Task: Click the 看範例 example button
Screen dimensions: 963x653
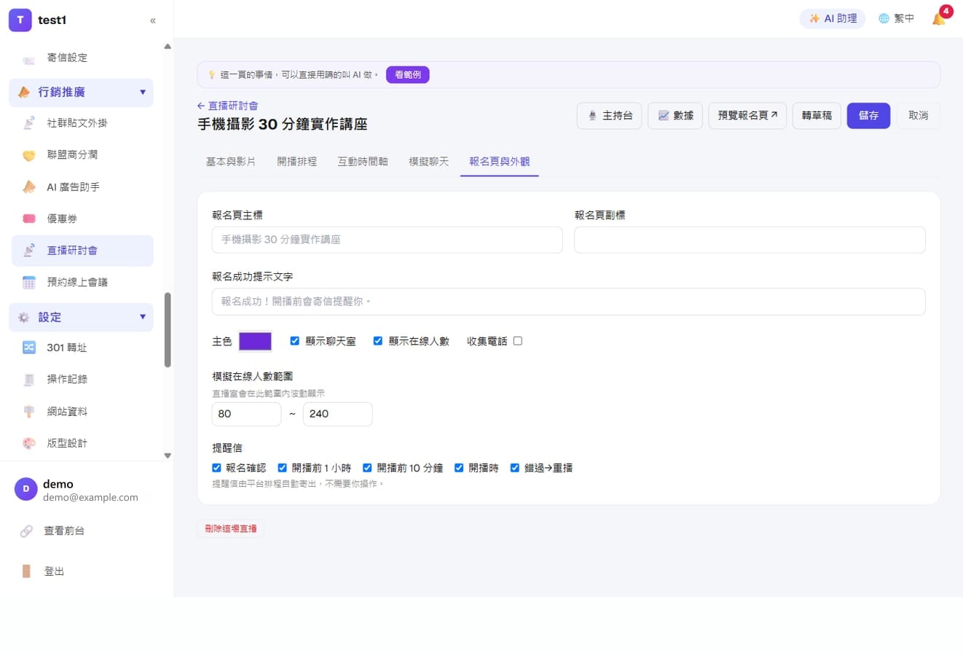Action: [408, 74]
